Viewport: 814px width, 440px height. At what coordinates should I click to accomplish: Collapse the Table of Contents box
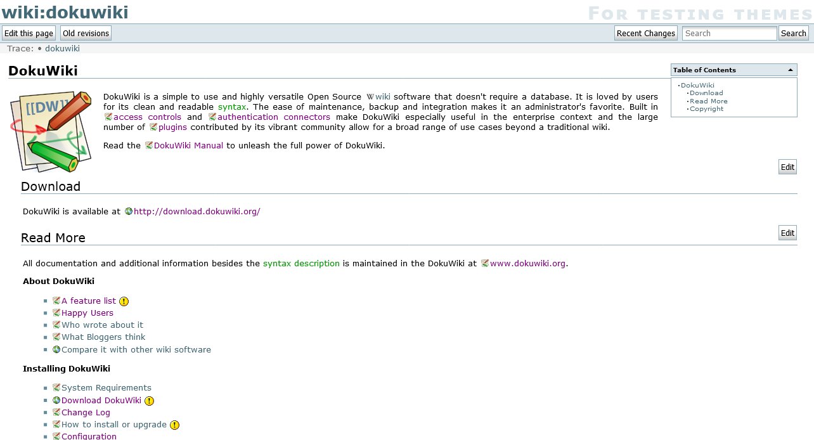[x=790, y=70]
